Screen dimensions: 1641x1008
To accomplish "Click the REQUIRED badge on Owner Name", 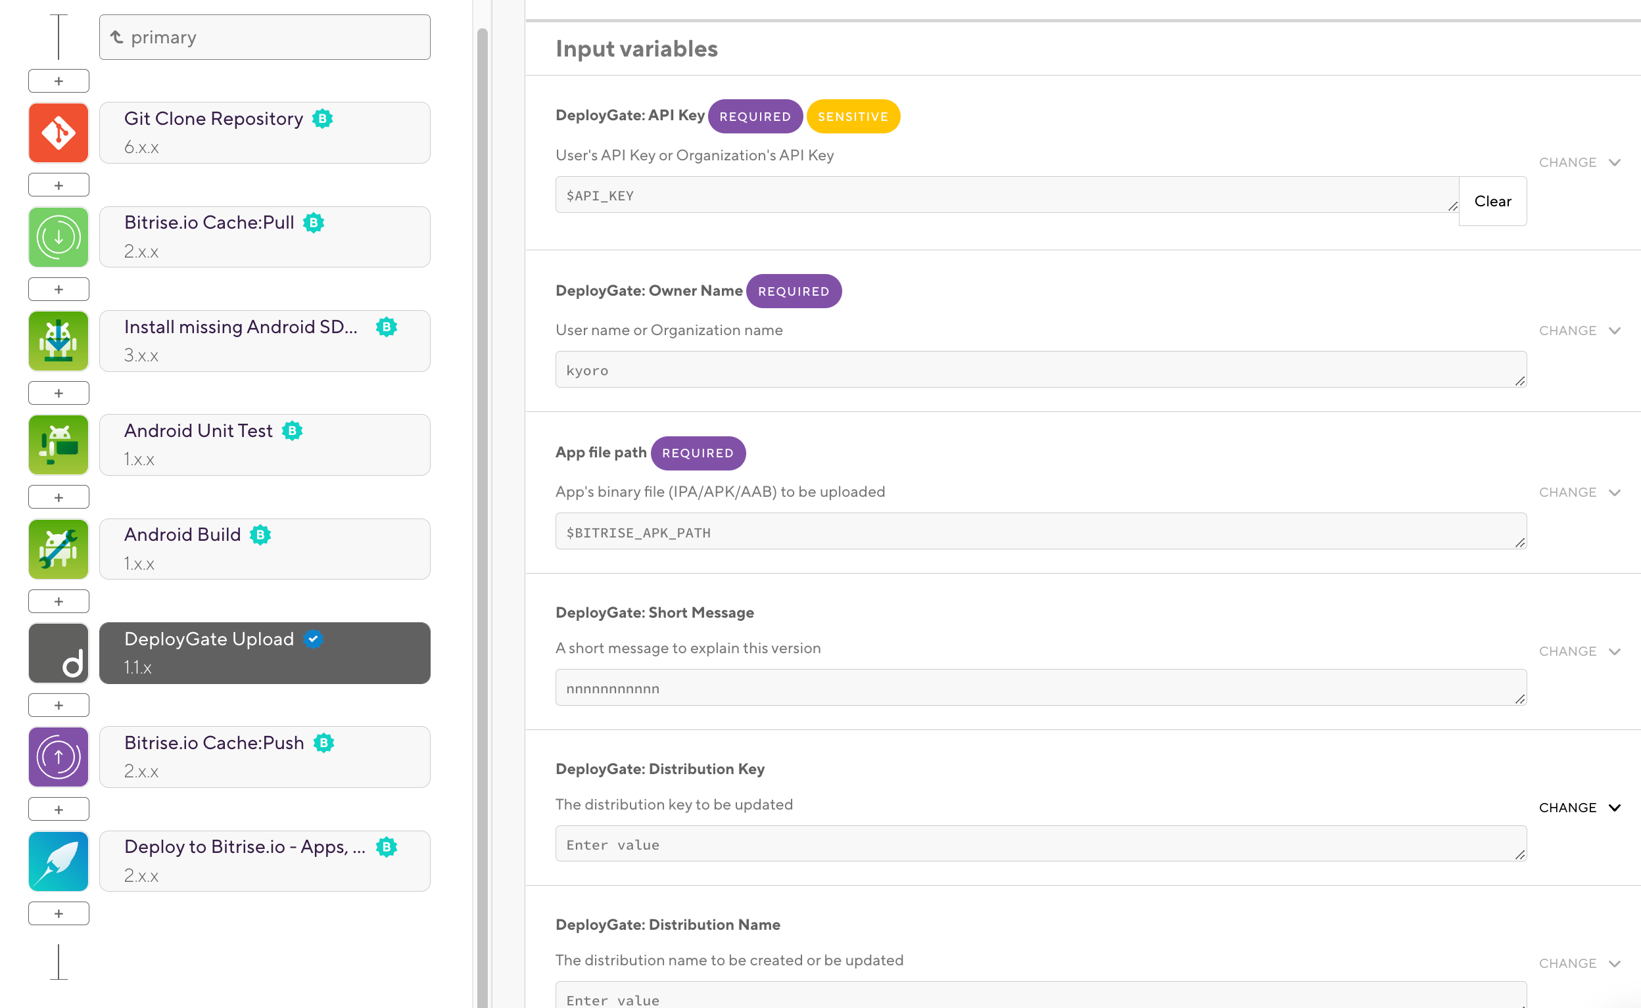I will point(792,290).
